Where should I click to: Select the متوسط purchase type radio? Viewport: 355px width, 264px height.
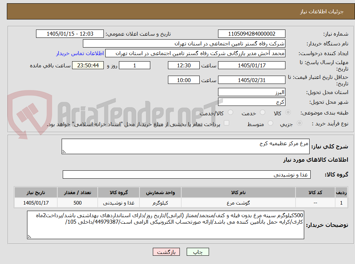pos(270,123)
